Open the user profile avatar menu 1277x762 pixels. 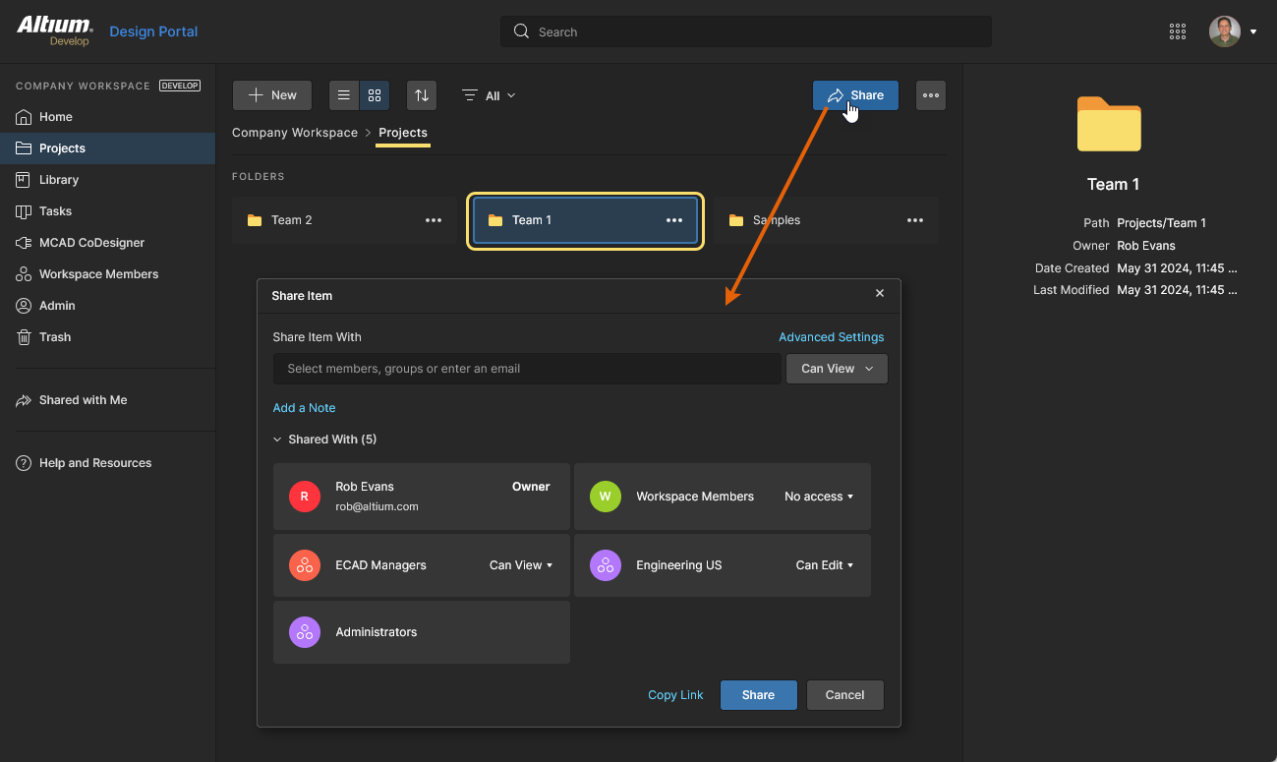[1232, 31]
